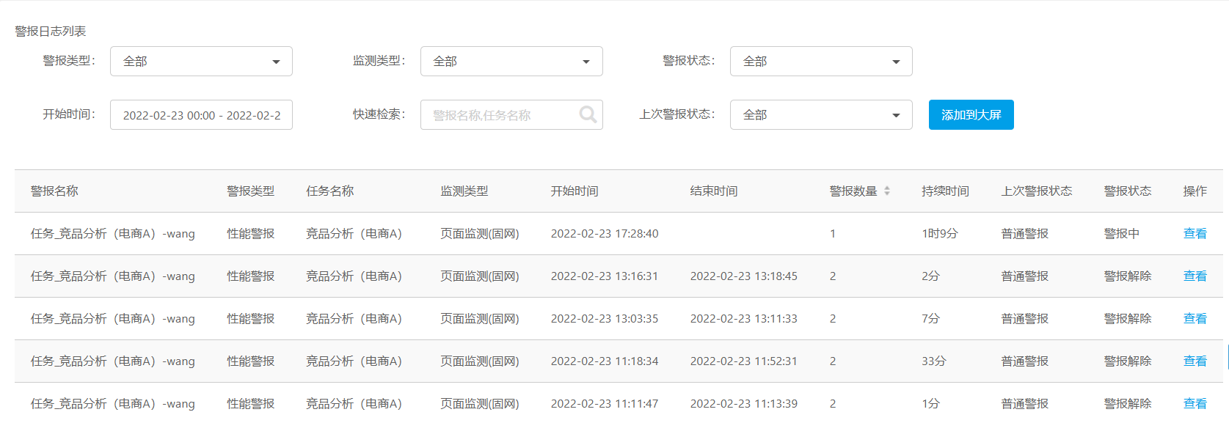The image size is (1229, 423).
Task: Click the 结束时间 column header
Action: coord(714,191)
